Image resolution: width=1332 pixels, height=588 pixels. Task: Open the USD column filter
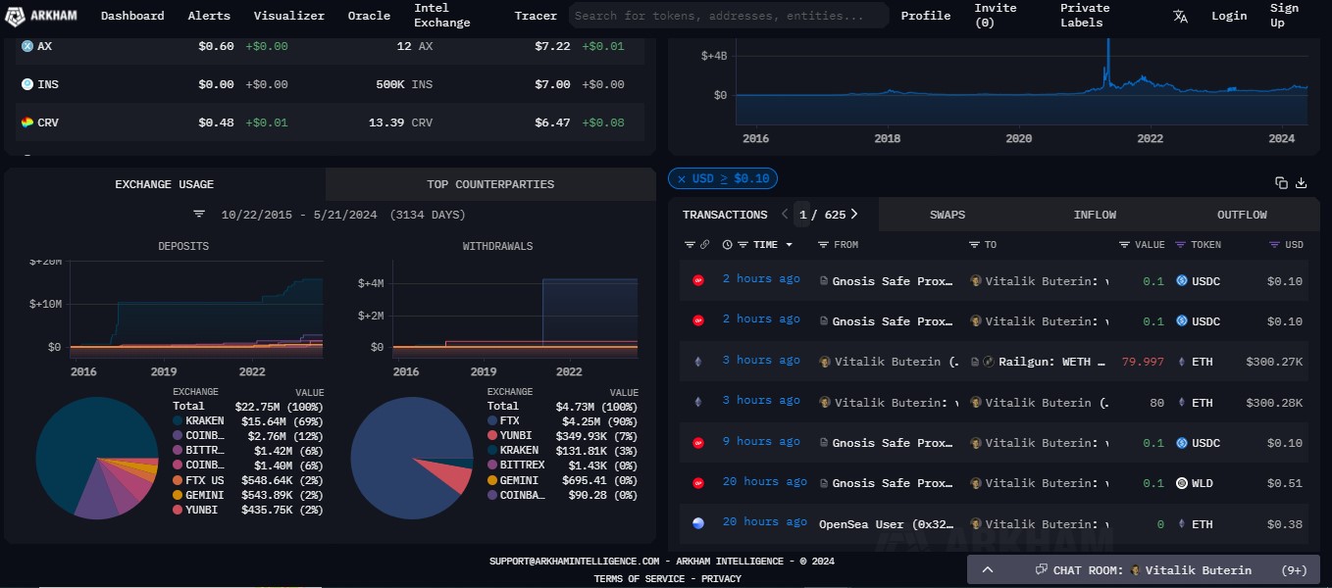point(1274,245)
